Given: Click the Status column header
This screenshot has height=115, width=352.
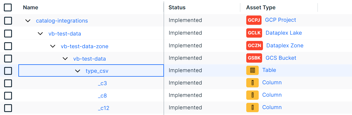Looking at the screenshot, I should pyautogui.click(x=177, y=8).
